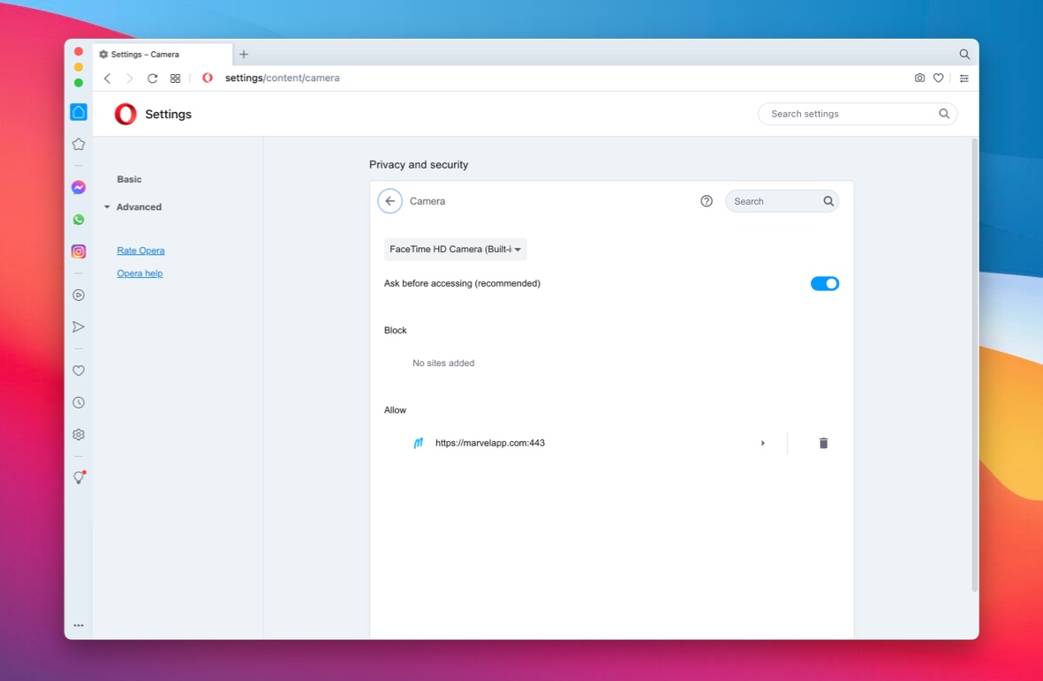Toggle Ask before accessing switch

824,284
